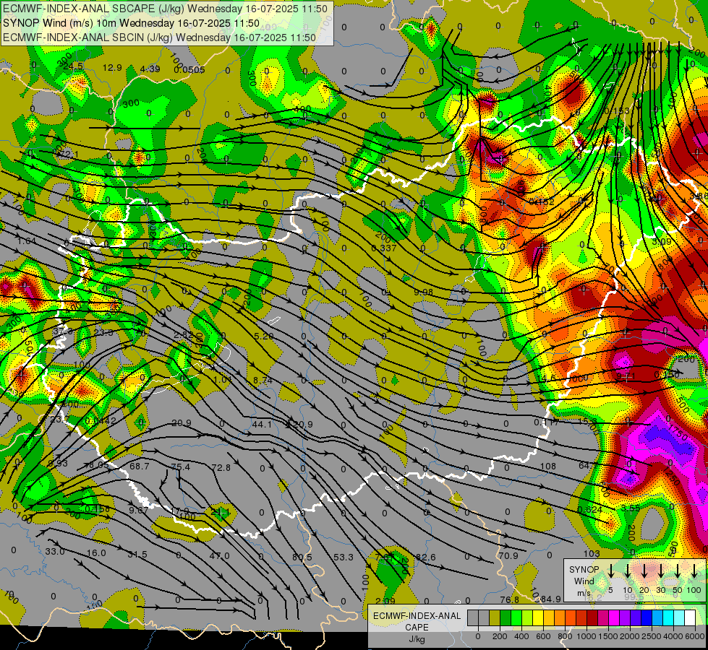The width and height of the screenshot is (708, 650).
Task: Click the 'SYNOP' label in the wind legend box
Action: pos(584,569)
